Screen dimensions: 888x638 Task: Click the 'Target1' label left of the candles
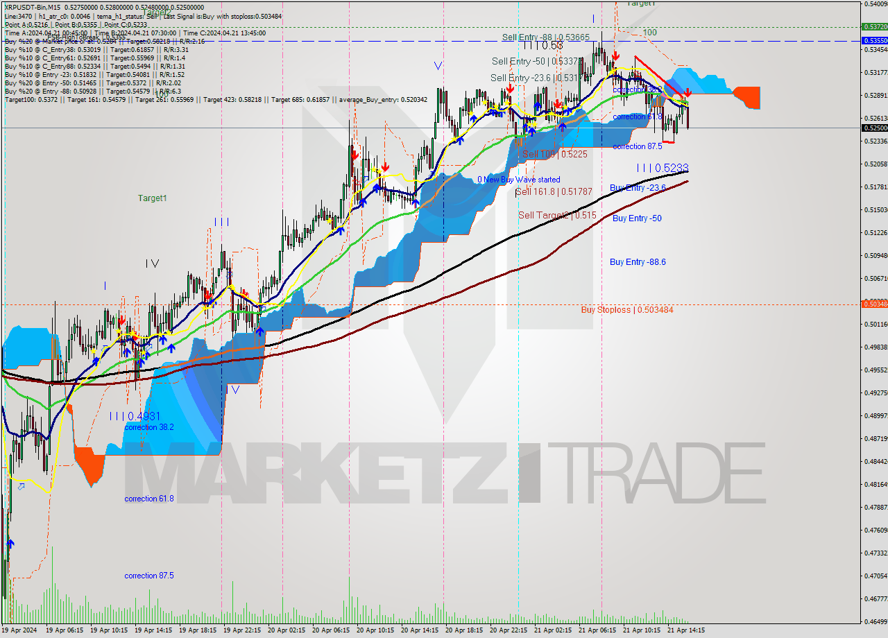(x=152, y=198)
